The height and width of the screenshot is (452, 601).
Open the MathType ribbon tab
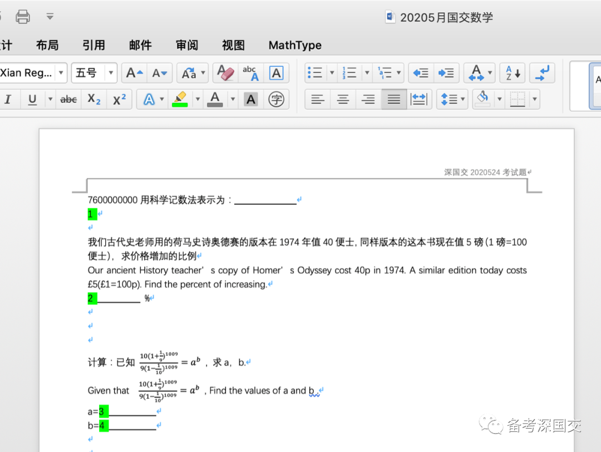[x=295, y=46]
